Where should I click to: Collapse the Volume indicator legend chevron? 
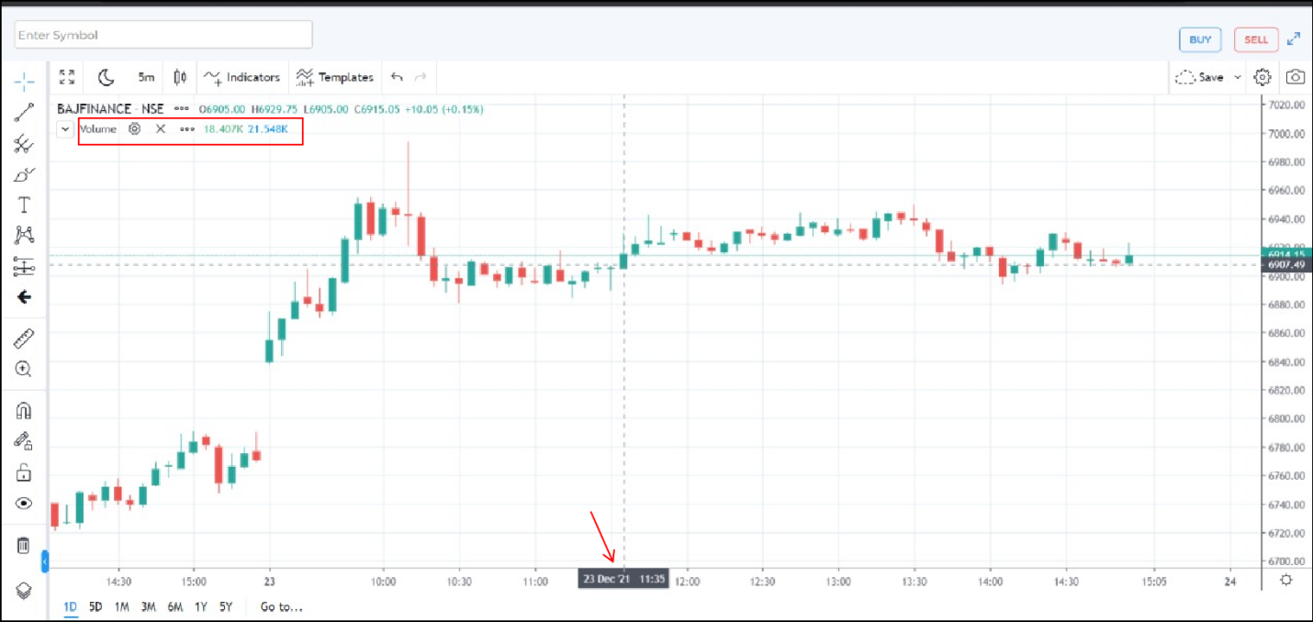pos(65,129)
